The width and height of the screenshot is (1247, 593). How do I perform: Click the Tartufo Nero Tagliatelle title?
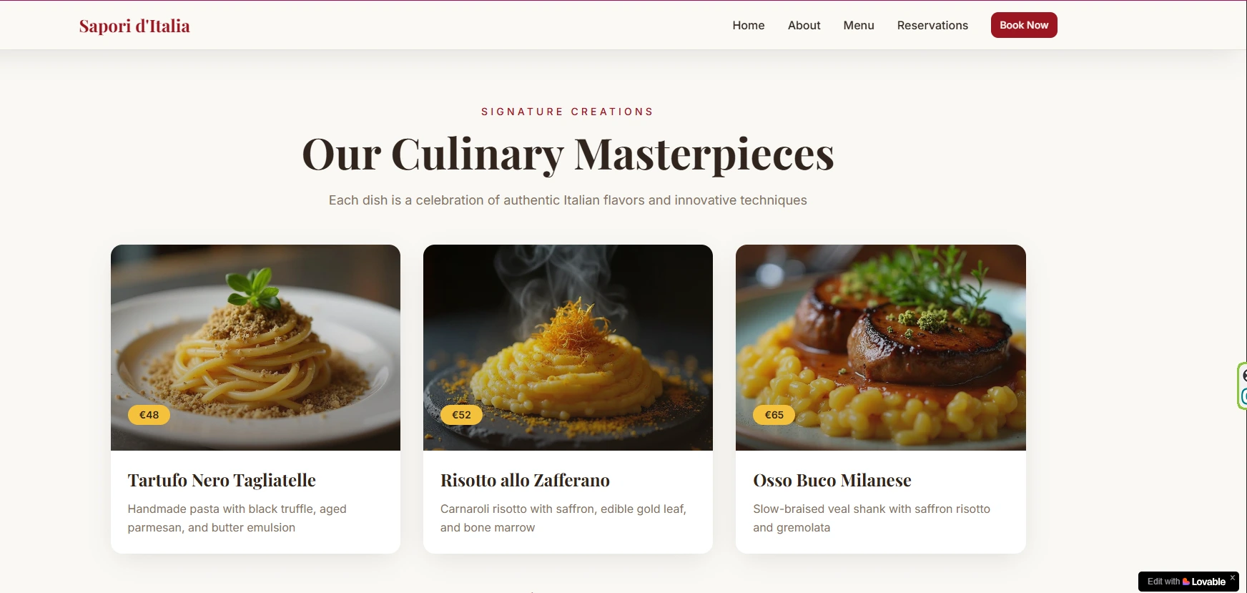[x=222, y=480]
